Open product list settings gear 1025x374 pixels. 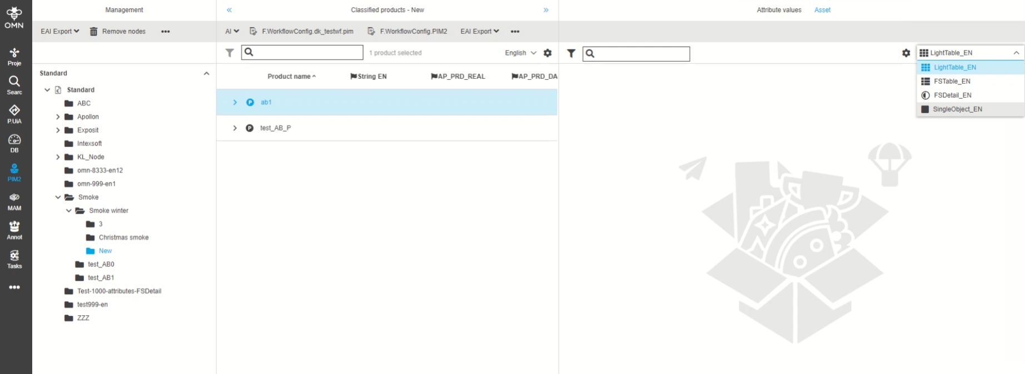[x=548, y=53]
